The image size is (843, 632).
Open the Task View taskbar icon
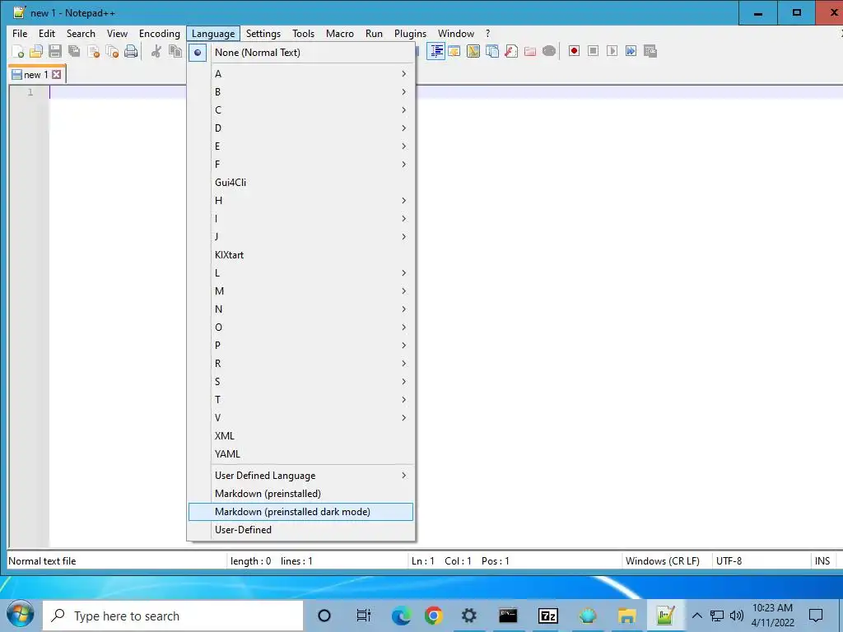tap(363, 616)
